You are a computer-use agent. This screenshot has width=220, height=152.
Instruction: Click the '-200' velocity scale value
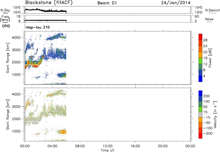pyautogui.click(x=208, y=133)
